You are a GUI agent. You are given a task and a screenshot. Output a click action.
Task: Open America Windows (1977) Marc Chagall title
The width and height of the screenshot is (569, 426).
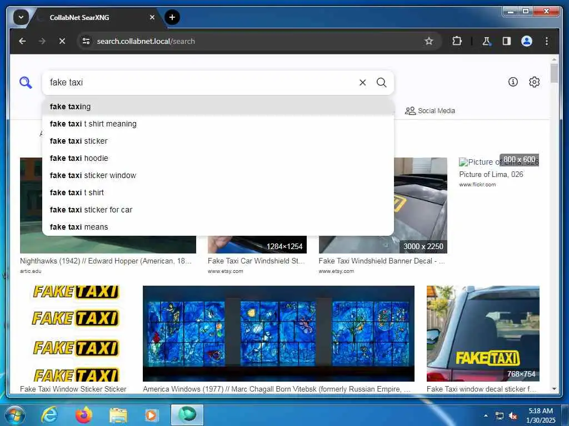pyautogui.click(x=277, y=389)
